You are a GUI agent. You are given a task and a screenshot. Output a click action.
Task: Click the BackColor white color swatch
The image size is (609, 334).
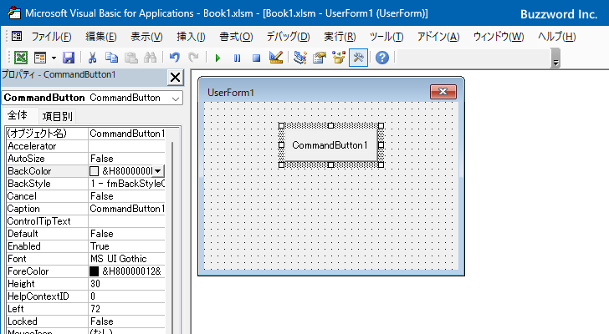click(94, 171)
